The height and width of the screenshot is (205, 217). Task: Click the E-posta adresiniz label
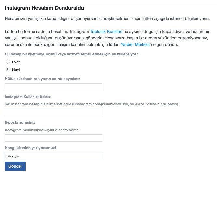coord(20,122)
